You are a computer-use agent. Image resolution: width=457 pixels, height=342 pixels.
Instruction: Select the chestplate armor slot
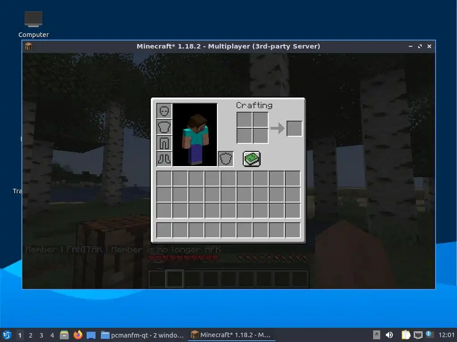164,127
